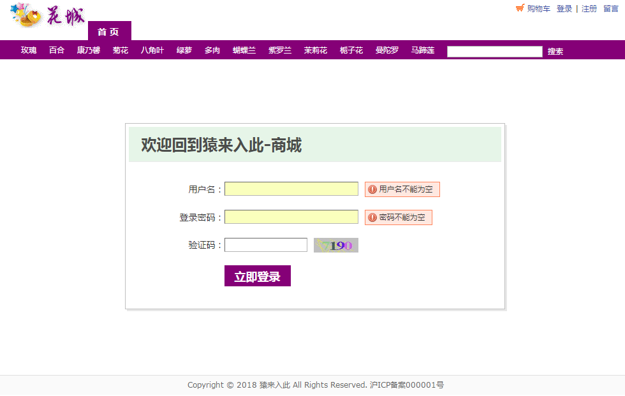Click the 用户名： label

click(205, 189)
